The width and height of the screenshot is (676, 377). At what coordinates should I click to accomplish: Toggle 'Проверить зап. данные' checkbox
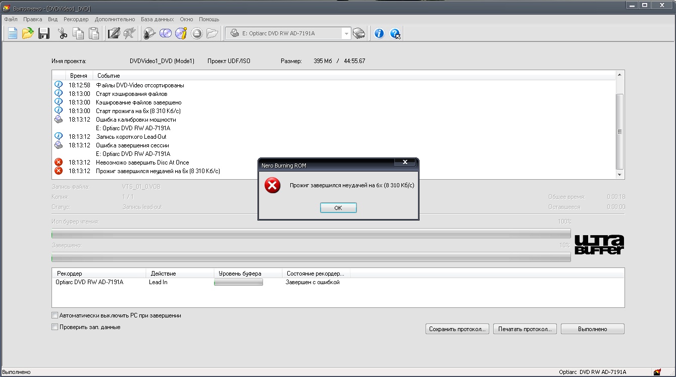pos(55,327)
